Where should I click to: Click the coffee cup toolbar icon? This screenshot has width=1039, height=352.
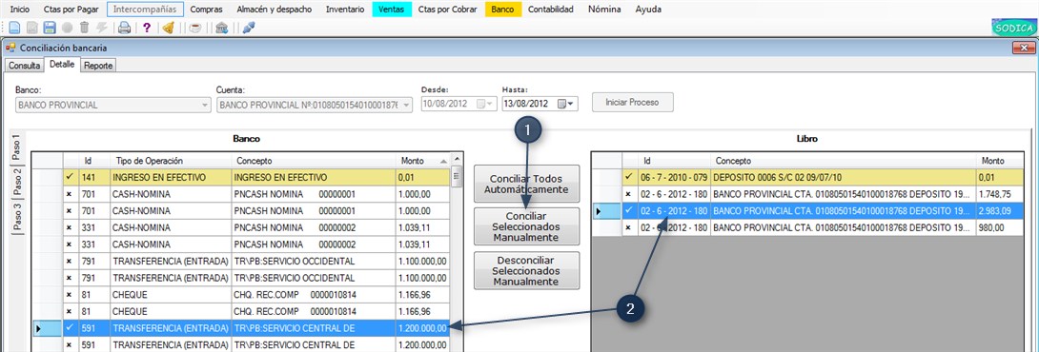tap(195, 28)
